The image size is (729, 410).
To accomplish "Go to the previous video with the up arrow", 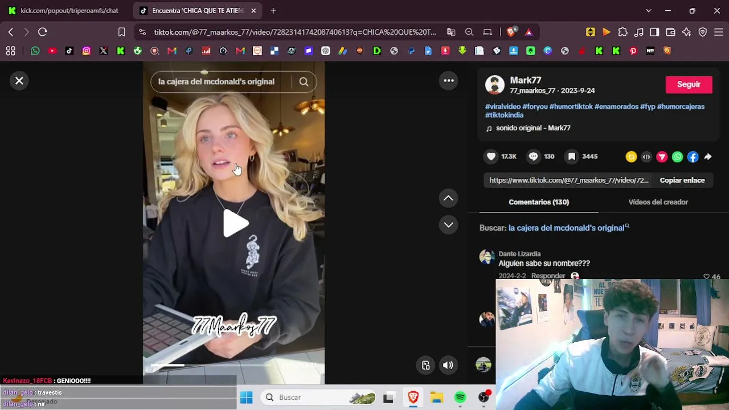I will click(448, 198).
